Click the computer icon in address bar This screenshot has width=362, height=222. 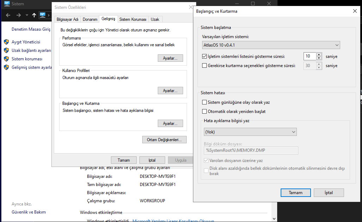coord(43,15)
